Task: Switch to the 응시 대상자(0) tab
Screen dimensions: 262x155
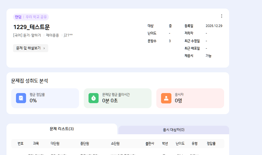Action: [173, 130]
